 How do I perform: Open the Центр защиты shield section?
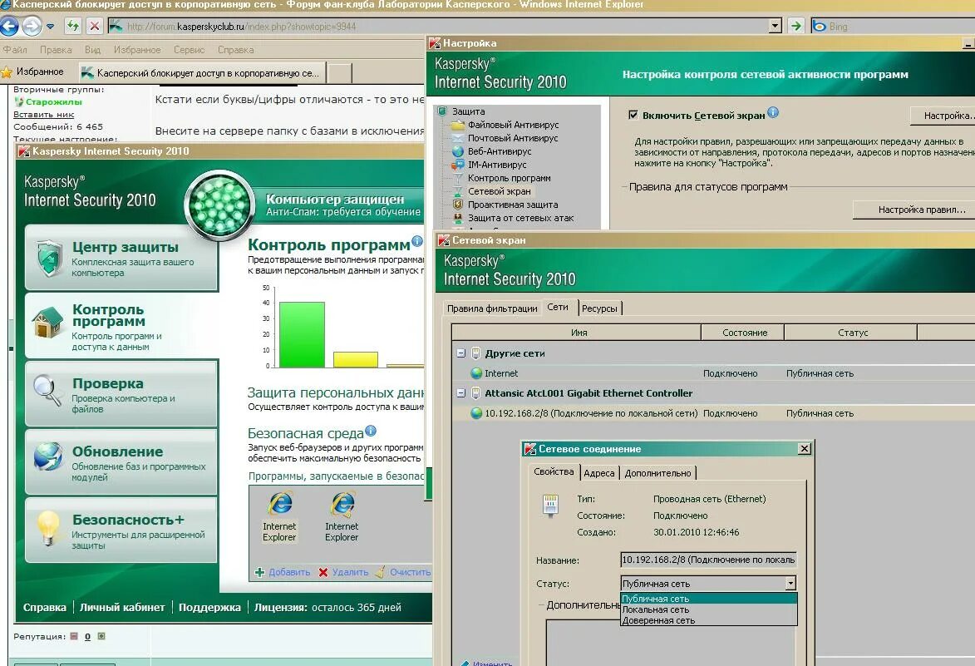[x=121, y=258]
